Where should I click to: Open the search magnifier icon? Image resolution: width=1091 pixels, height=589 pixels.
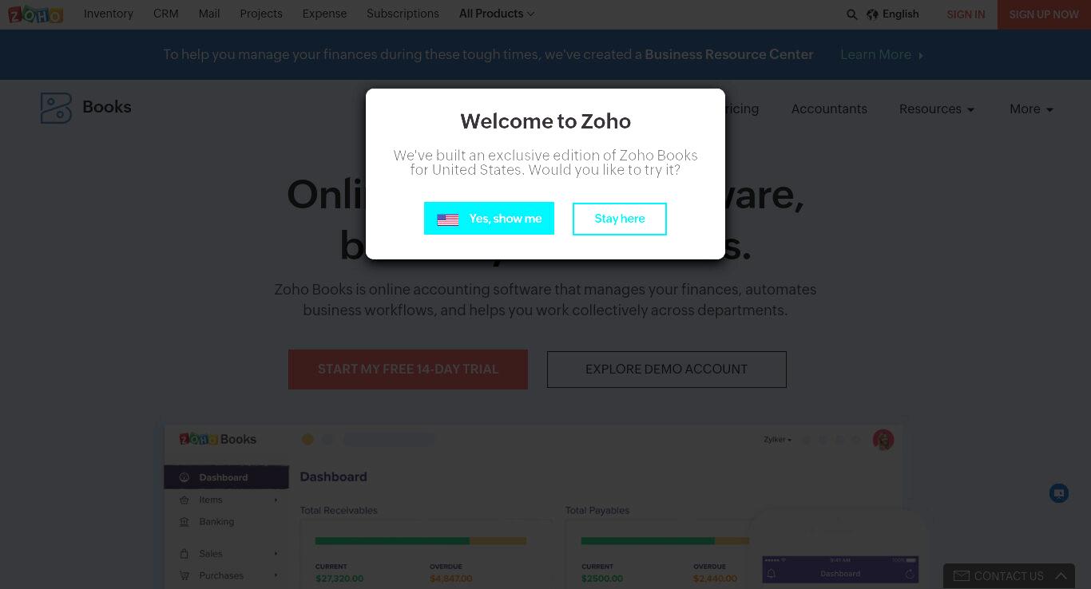[851, 14]
